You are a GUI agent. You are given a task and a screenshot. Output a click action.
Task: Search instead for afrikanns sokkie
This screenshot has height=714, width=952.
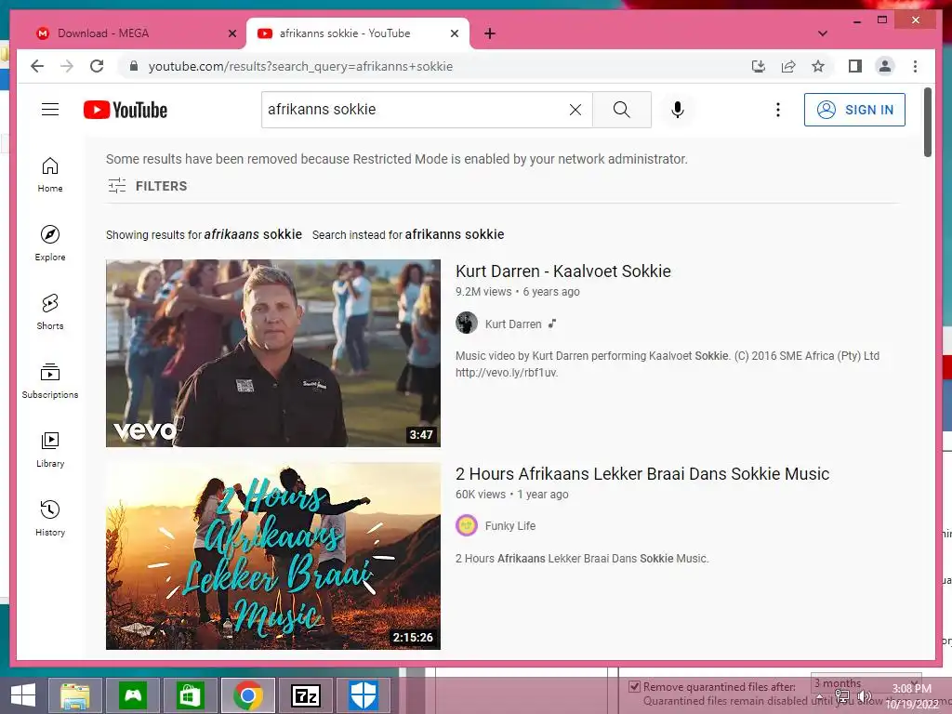tap(454, 234)
